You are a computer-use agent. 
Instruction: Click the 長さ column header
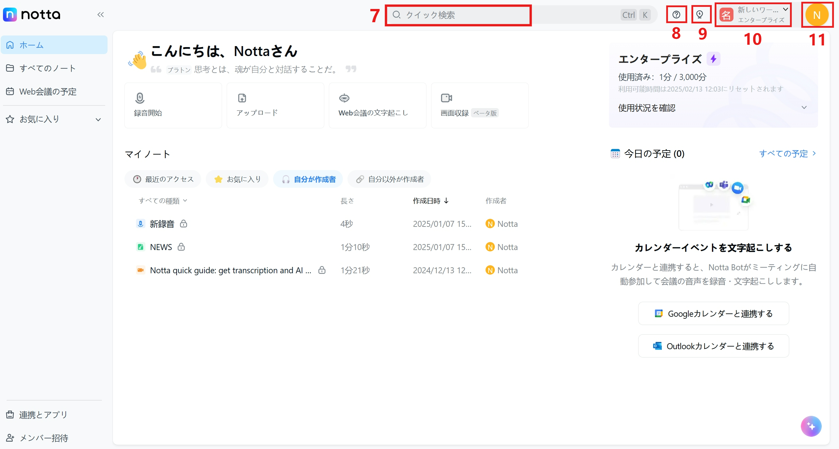pyautogui.click(x=347, y=201)
